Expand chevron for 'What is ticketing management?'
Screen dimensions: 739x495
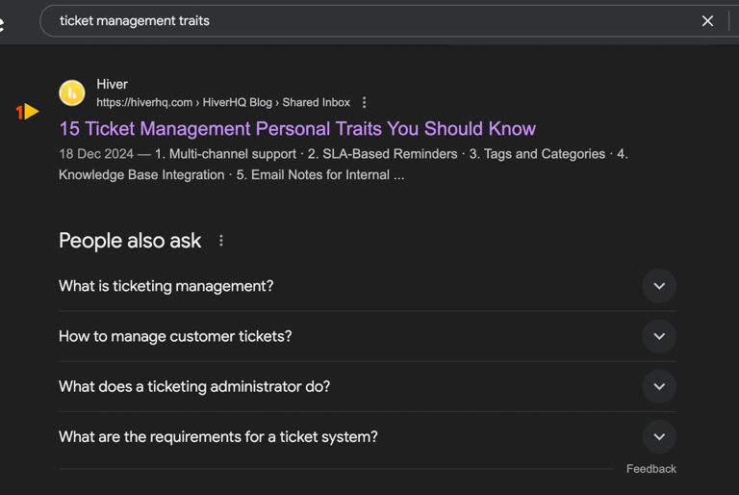point(659,286)
